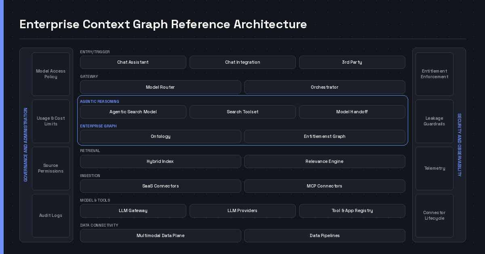Select the SaaS Connectors box
The image size is (485, 254).
coord(160,186)
